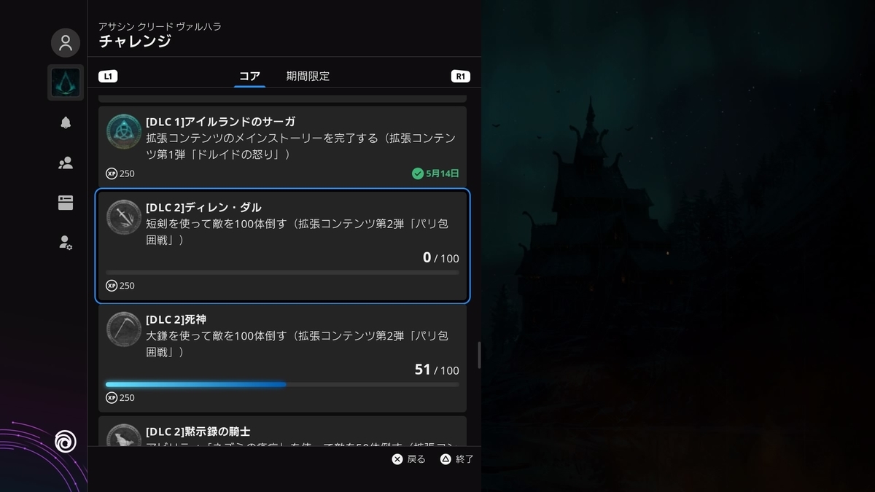Open the news card icon in sidebar

66,203
